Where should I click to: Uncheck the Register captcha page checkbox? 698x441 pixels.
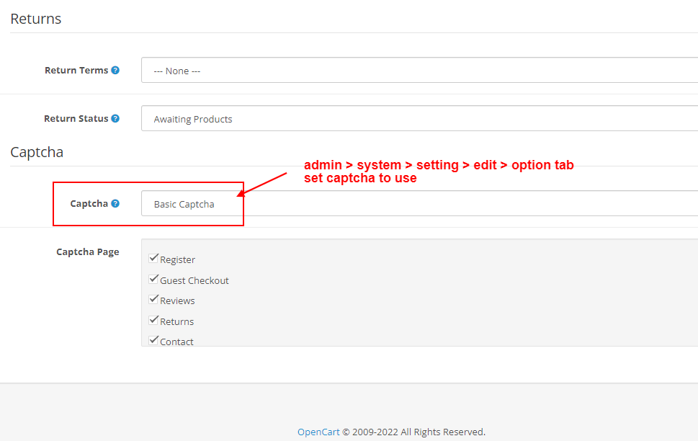click(153, 259)
